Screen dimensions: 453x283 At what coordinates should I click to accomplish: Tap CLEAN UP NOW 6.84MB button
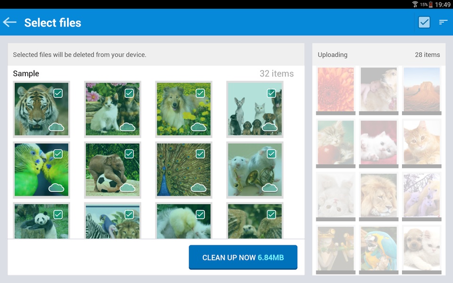coord(243,258)
